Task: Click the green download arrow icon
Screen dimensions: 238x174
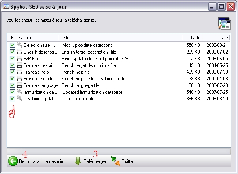Action: click(78, 161)
